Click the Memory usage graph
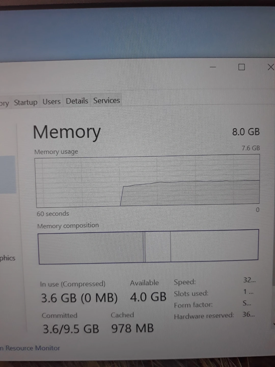The image size is (275, 367). pos(148,181)
